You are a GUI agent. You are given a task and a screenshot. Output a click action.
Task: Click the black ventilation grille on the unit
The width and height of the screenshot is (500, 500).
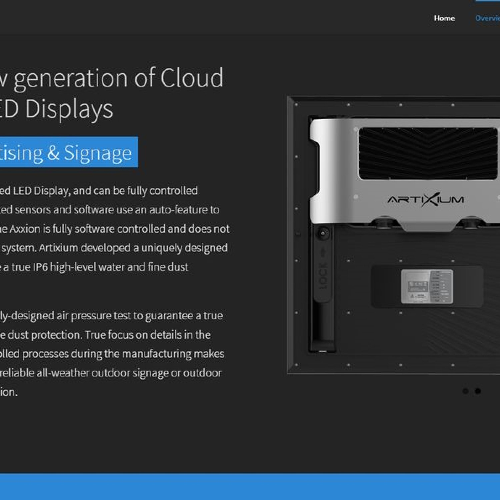(x=428, y=153)
